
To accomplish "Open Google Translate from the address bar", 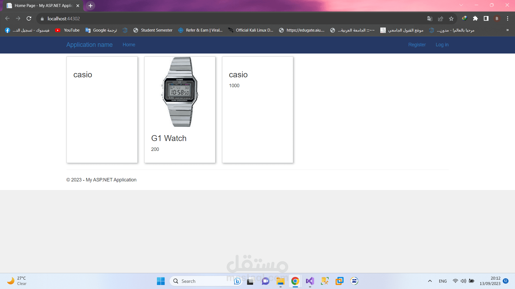I will coord(430,19).
